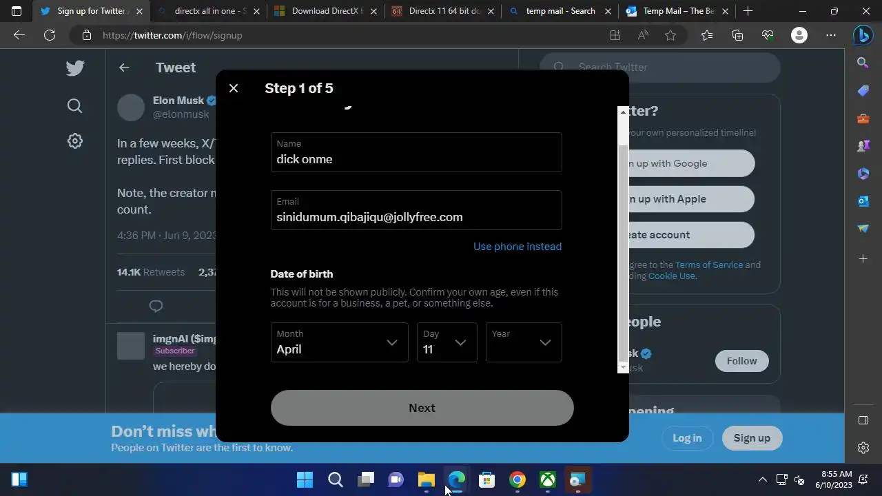Open a new browser tab

(x=748, y=11)
